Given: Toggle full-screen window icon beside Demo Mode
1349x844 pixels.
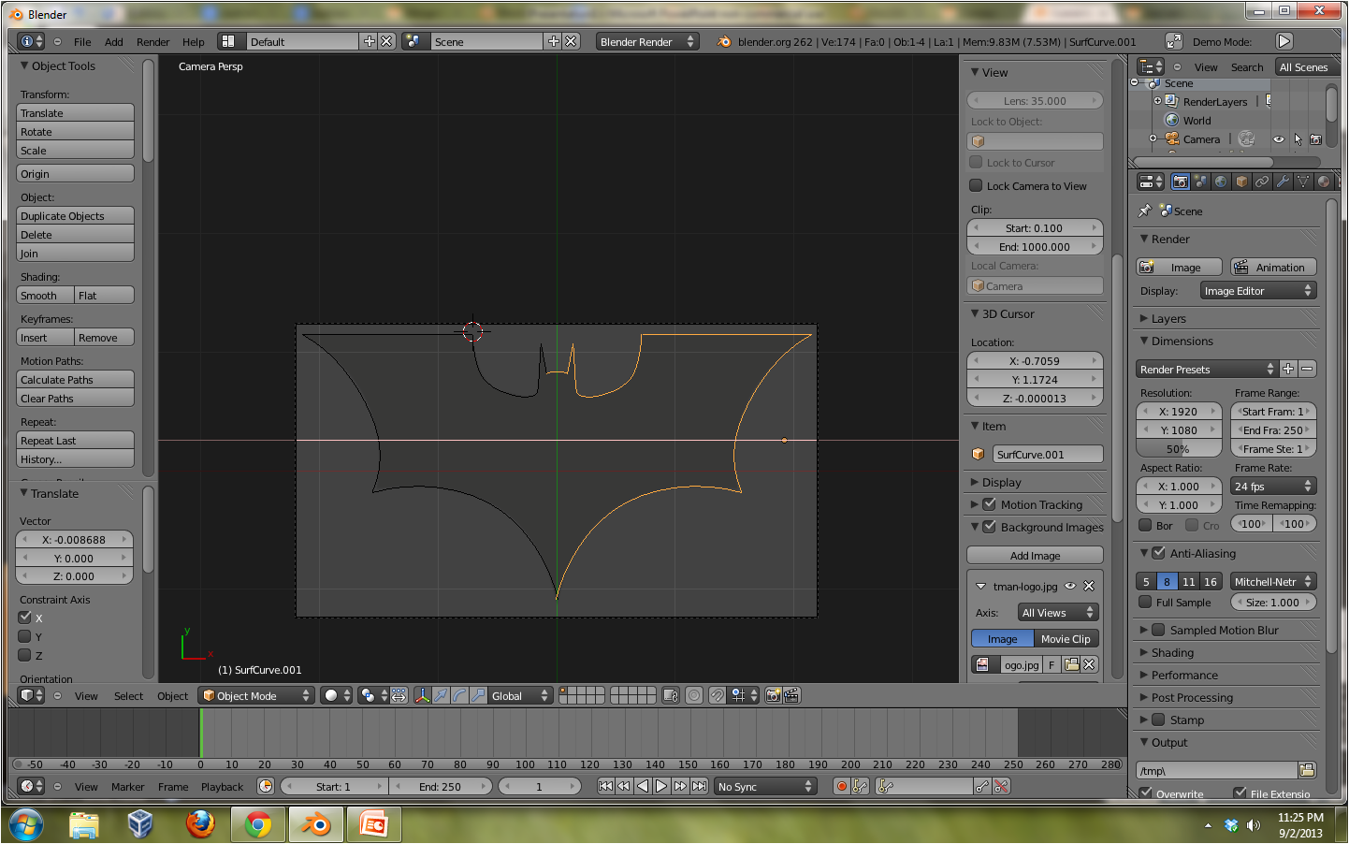Looking at the screenshot, I should click(1174, 41).
